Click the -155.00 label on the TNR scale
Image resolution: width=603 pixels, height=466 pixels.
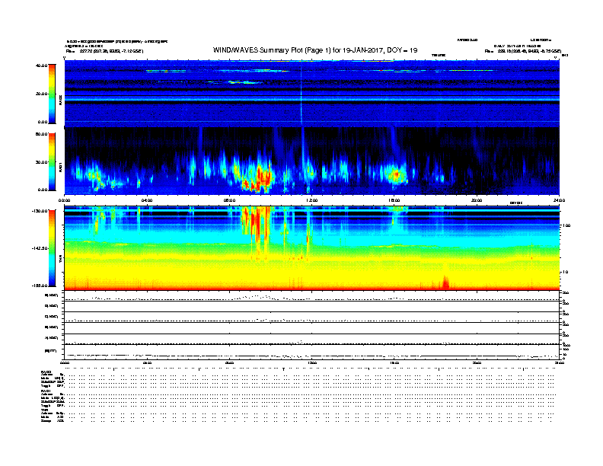(40, 285)
